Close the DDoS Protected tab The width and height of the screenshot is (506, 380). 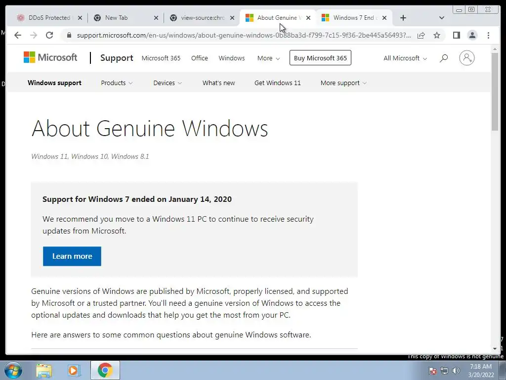[x=80, y=18]
